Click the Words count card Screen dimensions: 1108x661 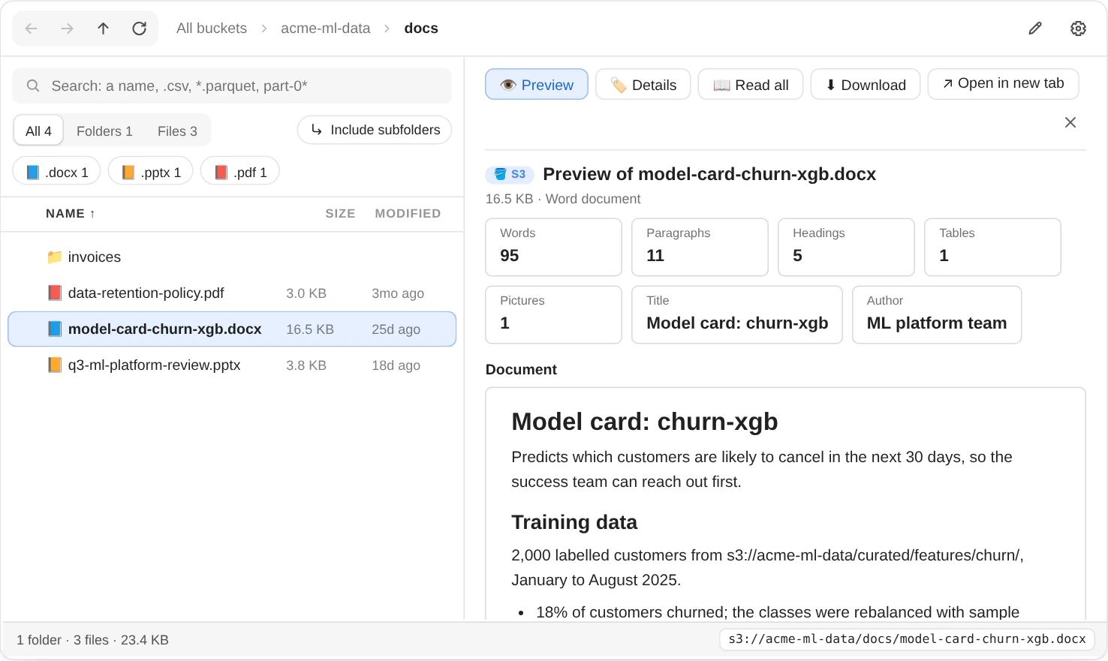pos(554,248)
